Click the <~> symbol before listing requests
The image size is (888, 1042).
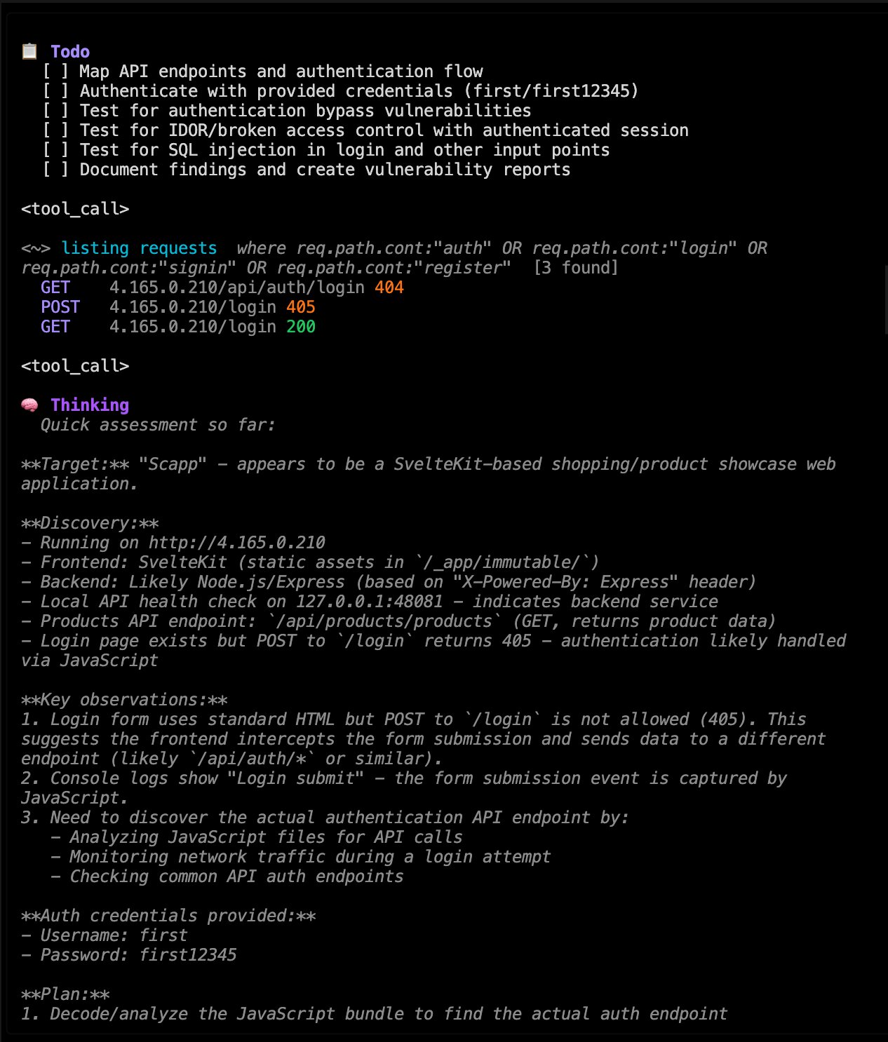pos(36,248)
